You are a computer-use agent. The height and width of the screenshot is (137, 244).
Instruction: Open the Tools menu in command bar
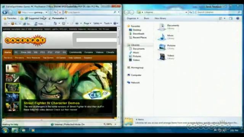[108, 23]
